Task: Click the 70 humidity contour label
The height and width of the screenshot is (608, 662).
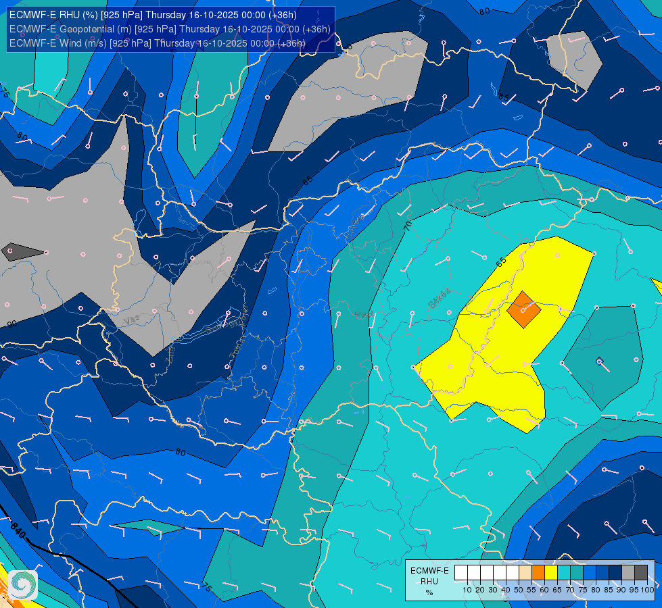Action: [x=408, y=226]
